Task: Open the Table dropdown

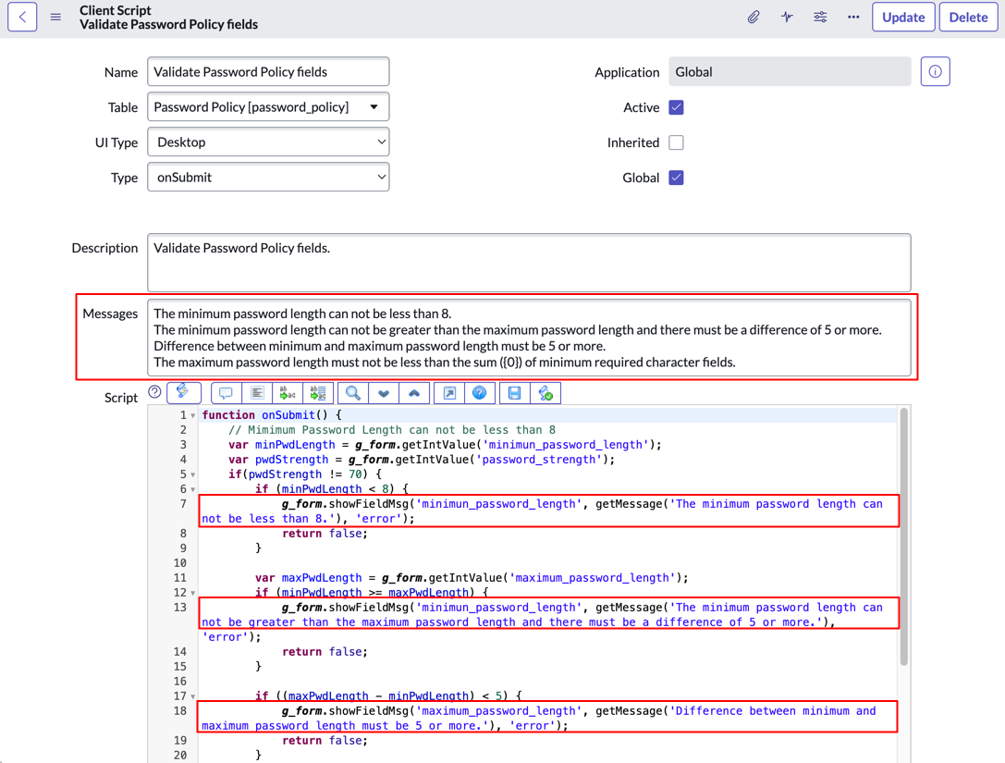Action: (268, 107)
